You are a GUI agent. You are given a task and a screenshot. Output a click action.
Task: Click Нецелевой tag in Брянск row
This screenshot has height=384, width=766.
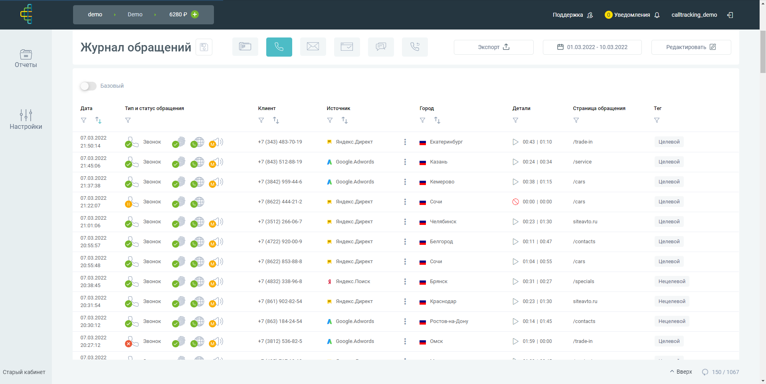pyautogui.click(x=672, y=282)
